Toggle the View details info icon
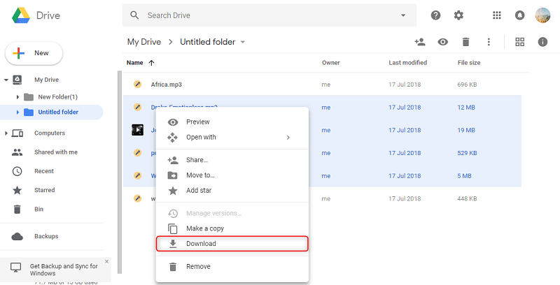Screen dimensions: 560x285 (542, 42)
